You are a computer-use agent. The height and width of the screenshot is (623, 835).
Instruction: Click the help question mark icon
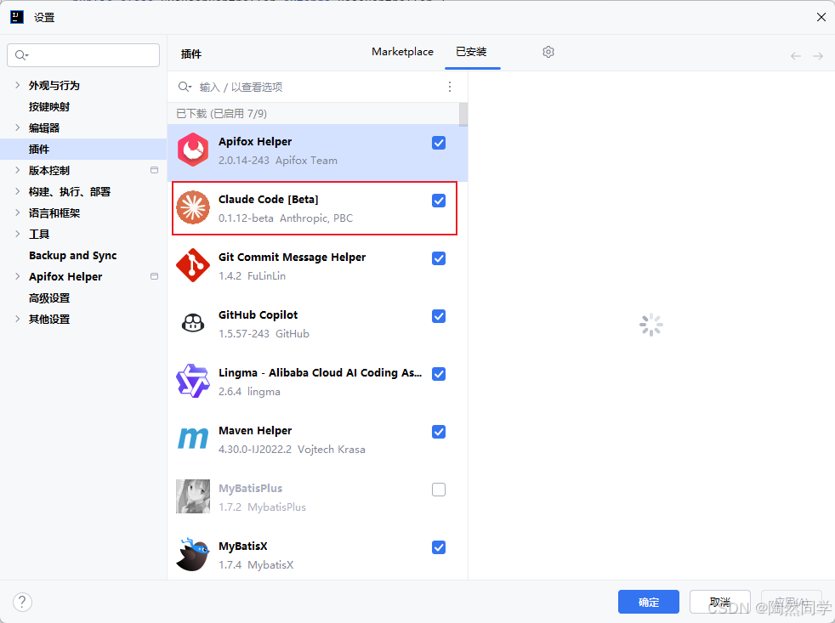pos(22,603)
